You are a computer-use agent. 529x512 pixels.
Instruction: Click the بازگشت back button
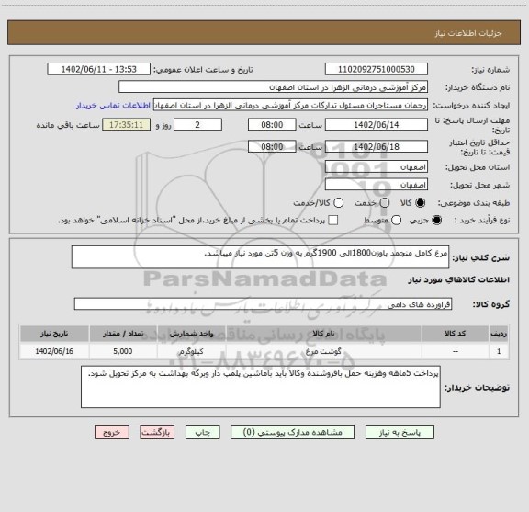(157, 432)
